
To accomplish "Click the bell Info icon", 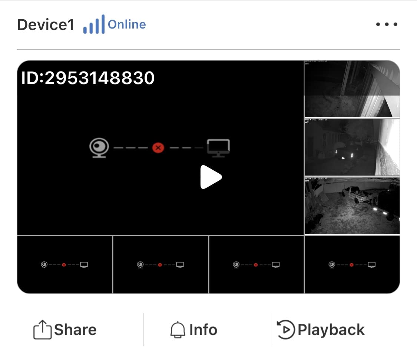I will 178,330.
